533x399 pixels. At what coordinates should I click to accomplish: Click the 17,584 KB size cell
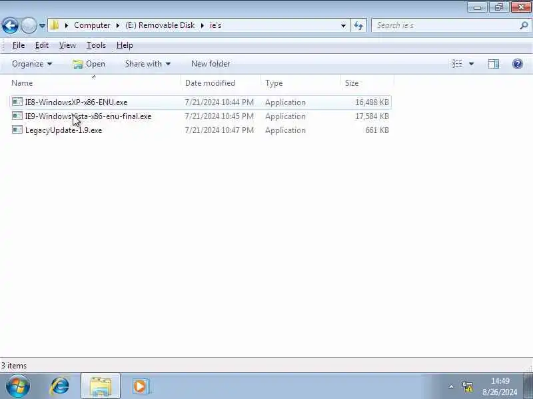coord(372,116)
